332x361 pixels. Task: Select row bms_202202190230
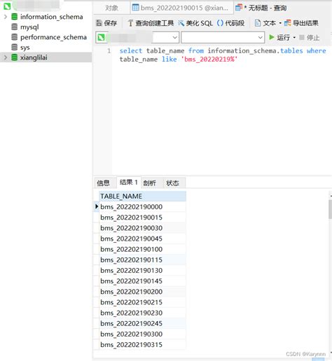[143, 313]
